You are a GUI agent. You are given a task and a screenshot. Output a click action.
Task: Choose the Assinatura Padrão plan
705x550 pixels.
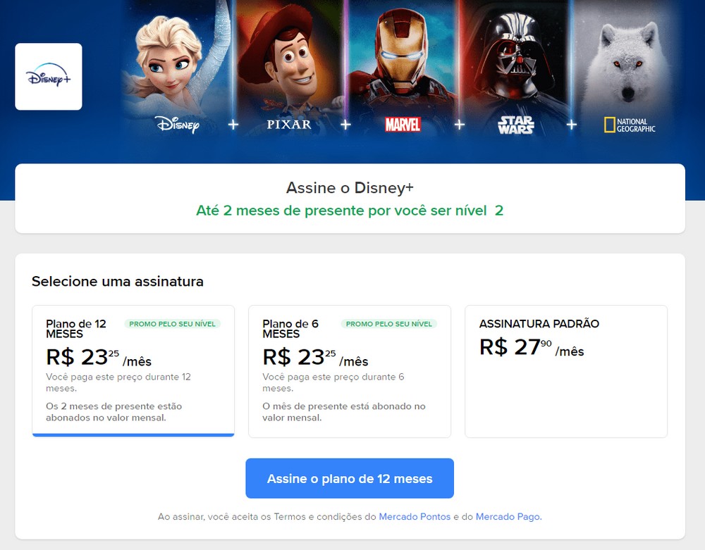(566, 371)
